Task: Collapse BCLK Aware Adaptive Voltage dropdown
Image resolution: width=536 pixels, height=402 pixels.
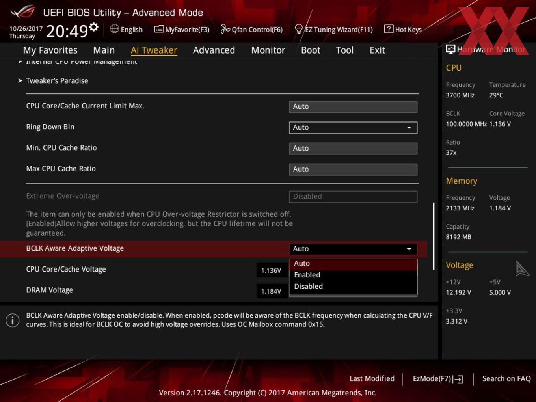Action: (353, 249)
